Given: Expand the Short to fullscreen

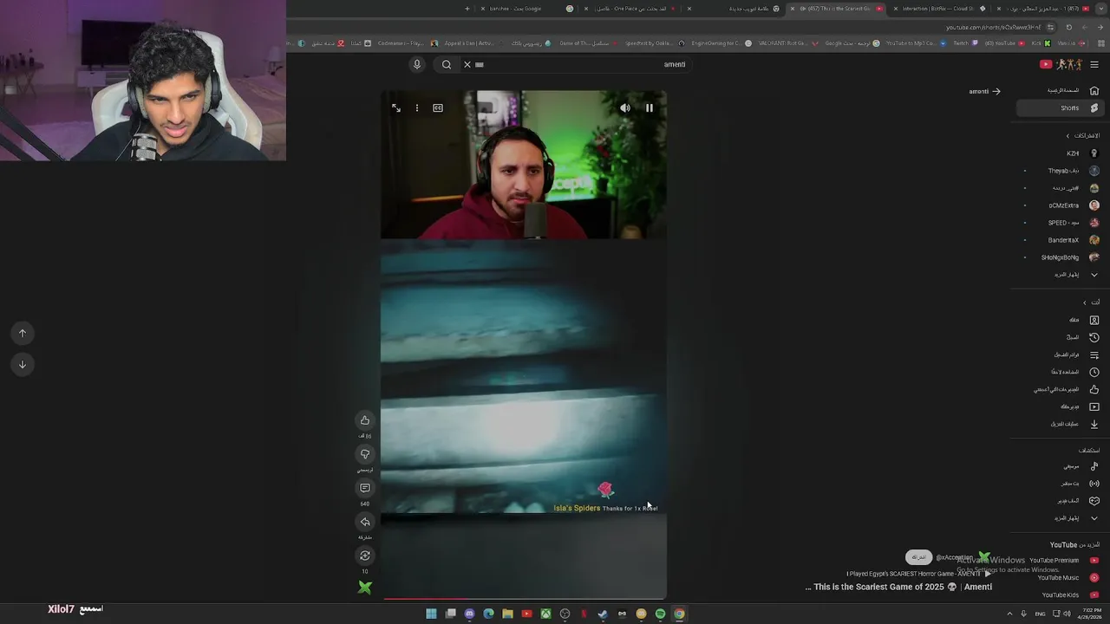Looking at the screenshot, I should (396, 108).
